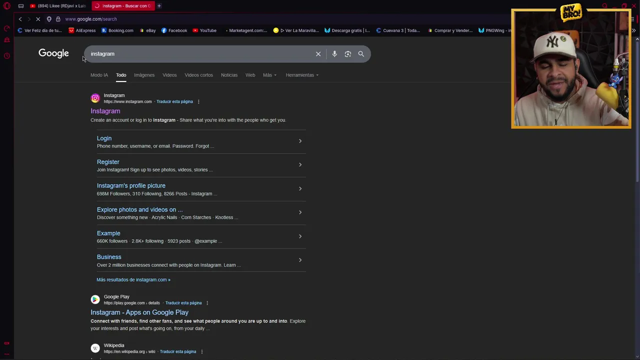The height and width of the screenshot is (360, 640).
Task: Click the site security lock icon
Action: pos(58,19)
